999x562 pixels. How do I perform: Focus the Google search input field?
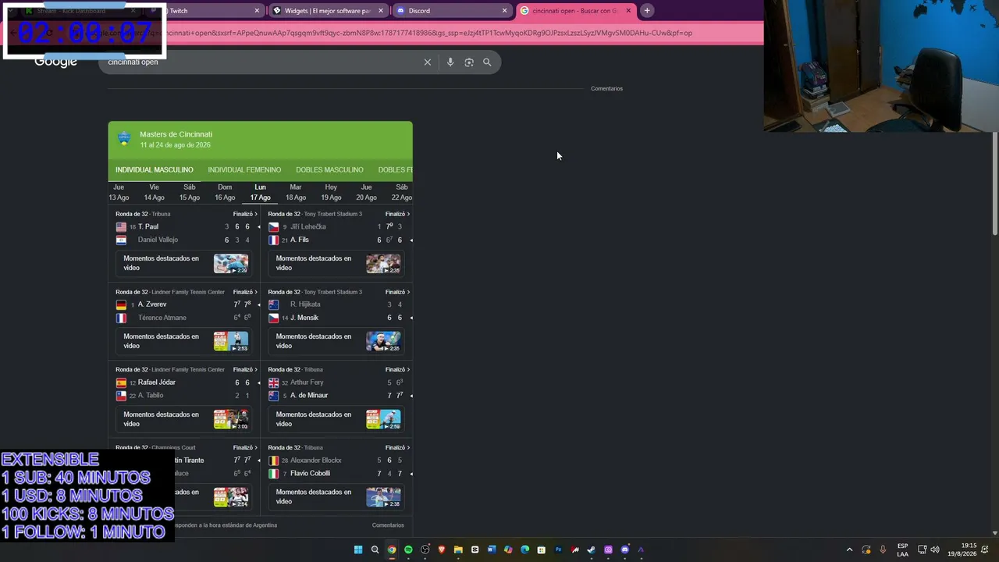261,62
